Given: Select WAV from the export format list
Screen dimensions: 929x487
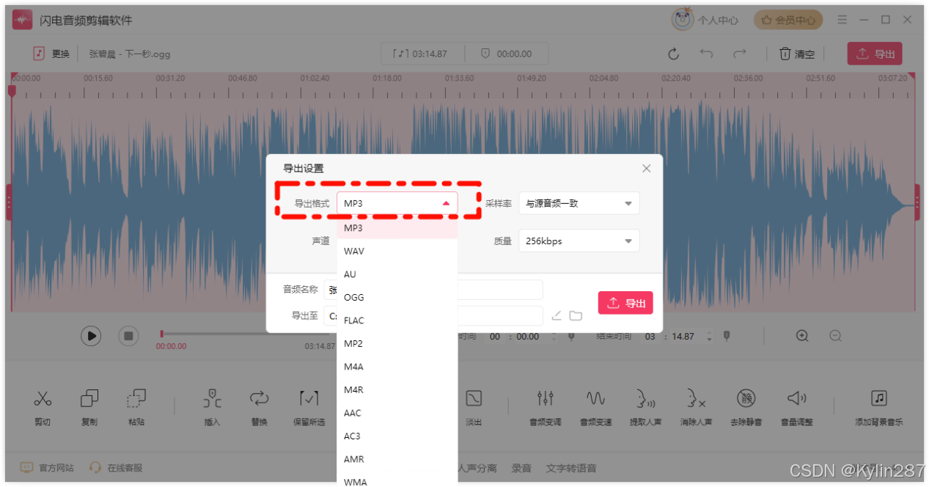Looking at the screenshot, I should coord(354,251).
